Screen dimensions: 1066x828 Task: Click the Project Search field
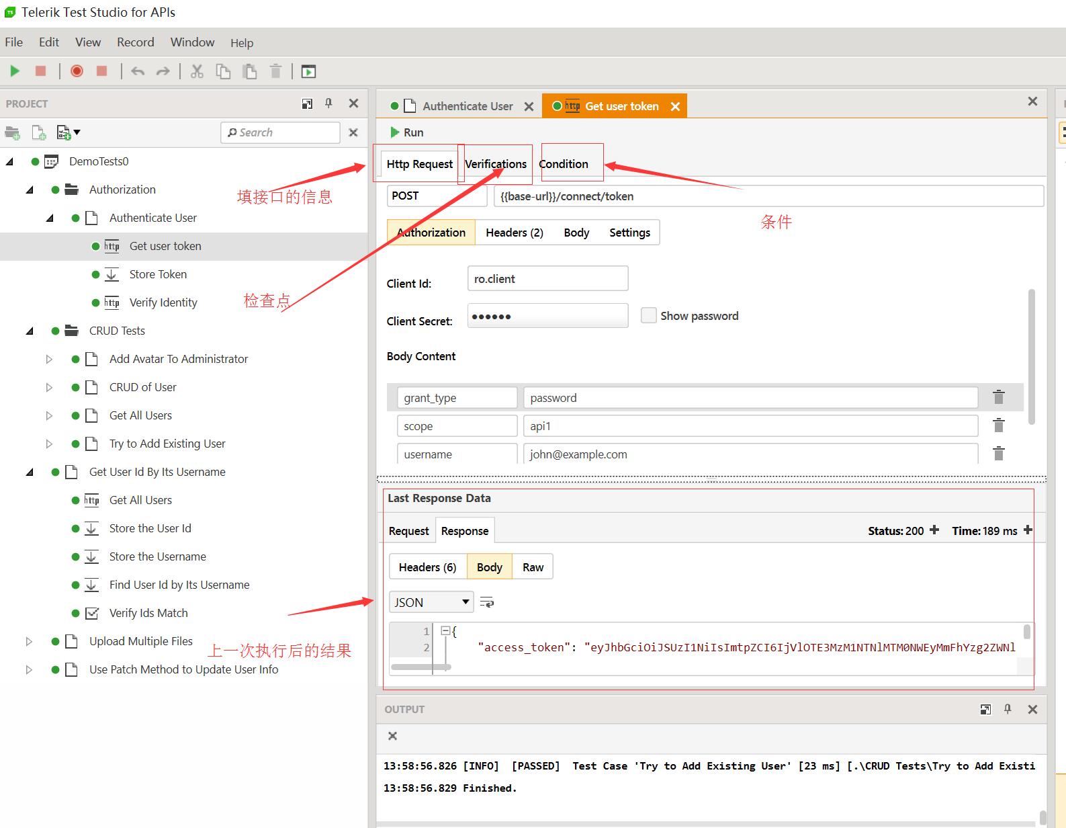coord(280,132)
